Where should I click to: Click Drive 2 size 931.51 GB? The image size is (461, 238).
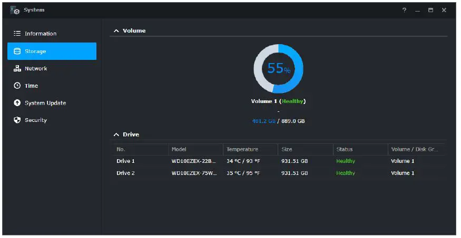[295, 173]
